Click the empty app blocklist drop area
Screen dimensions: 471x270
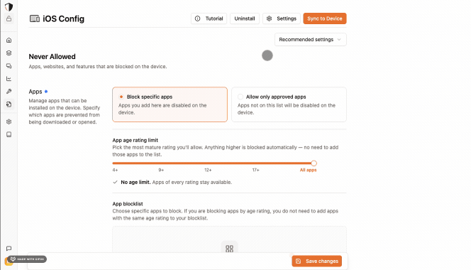pos(229,239)
